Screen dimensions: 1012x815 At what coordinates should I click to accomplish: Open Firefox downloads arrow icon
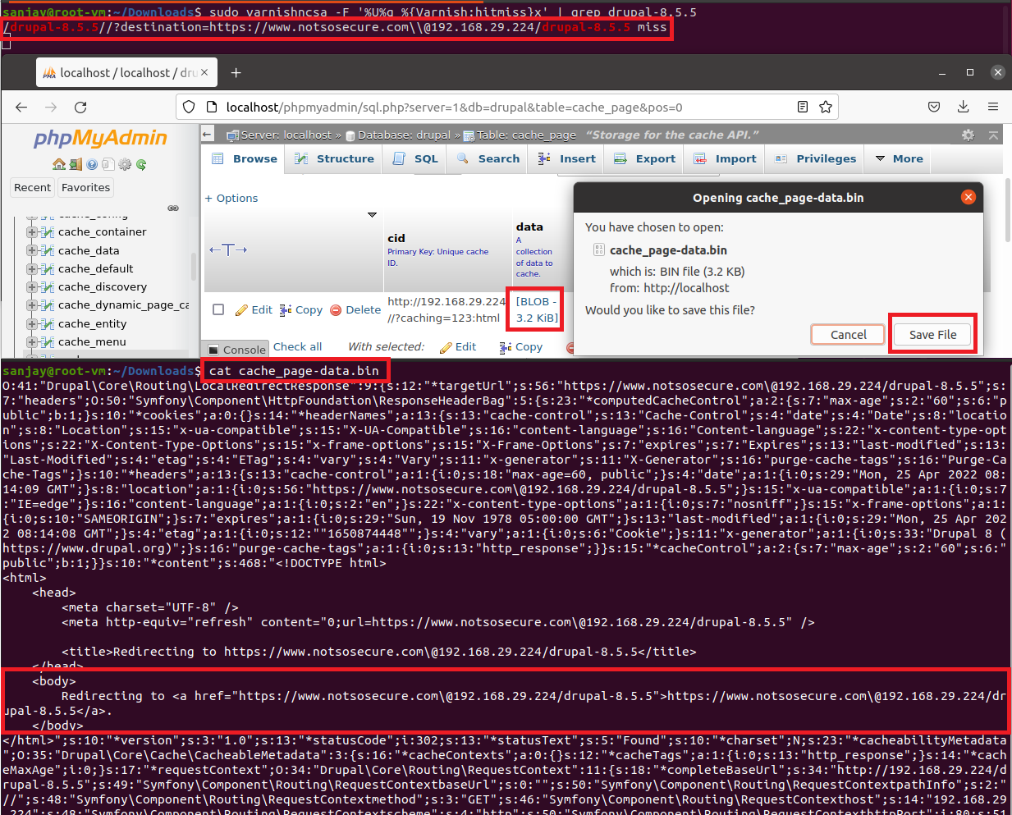[x=964, y=107]
